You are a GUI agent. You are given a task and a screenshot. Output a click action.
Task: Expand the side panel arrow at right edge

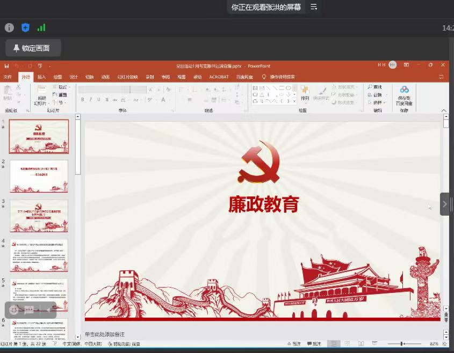(x=445, y=204)
